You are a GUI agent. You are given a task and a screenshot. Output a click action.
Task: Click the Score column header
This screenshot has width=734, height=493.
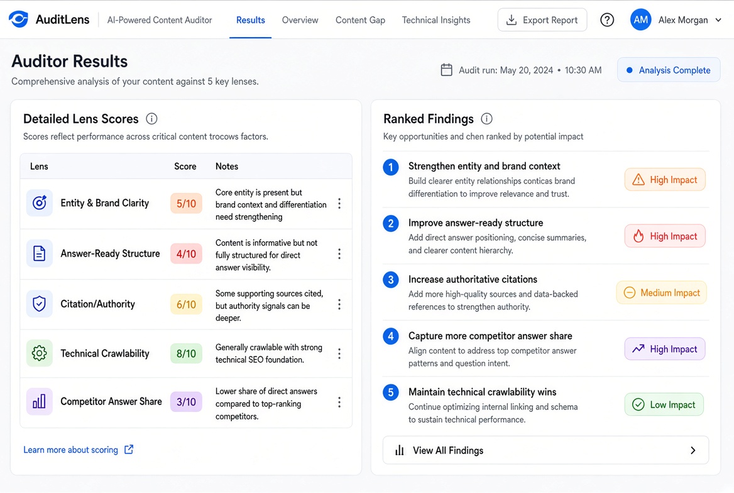185,167
